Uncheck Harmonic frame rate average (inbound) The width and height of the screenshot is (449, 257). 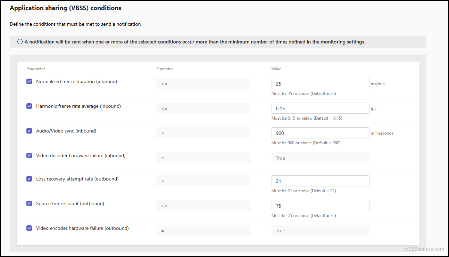pos(29,106)
